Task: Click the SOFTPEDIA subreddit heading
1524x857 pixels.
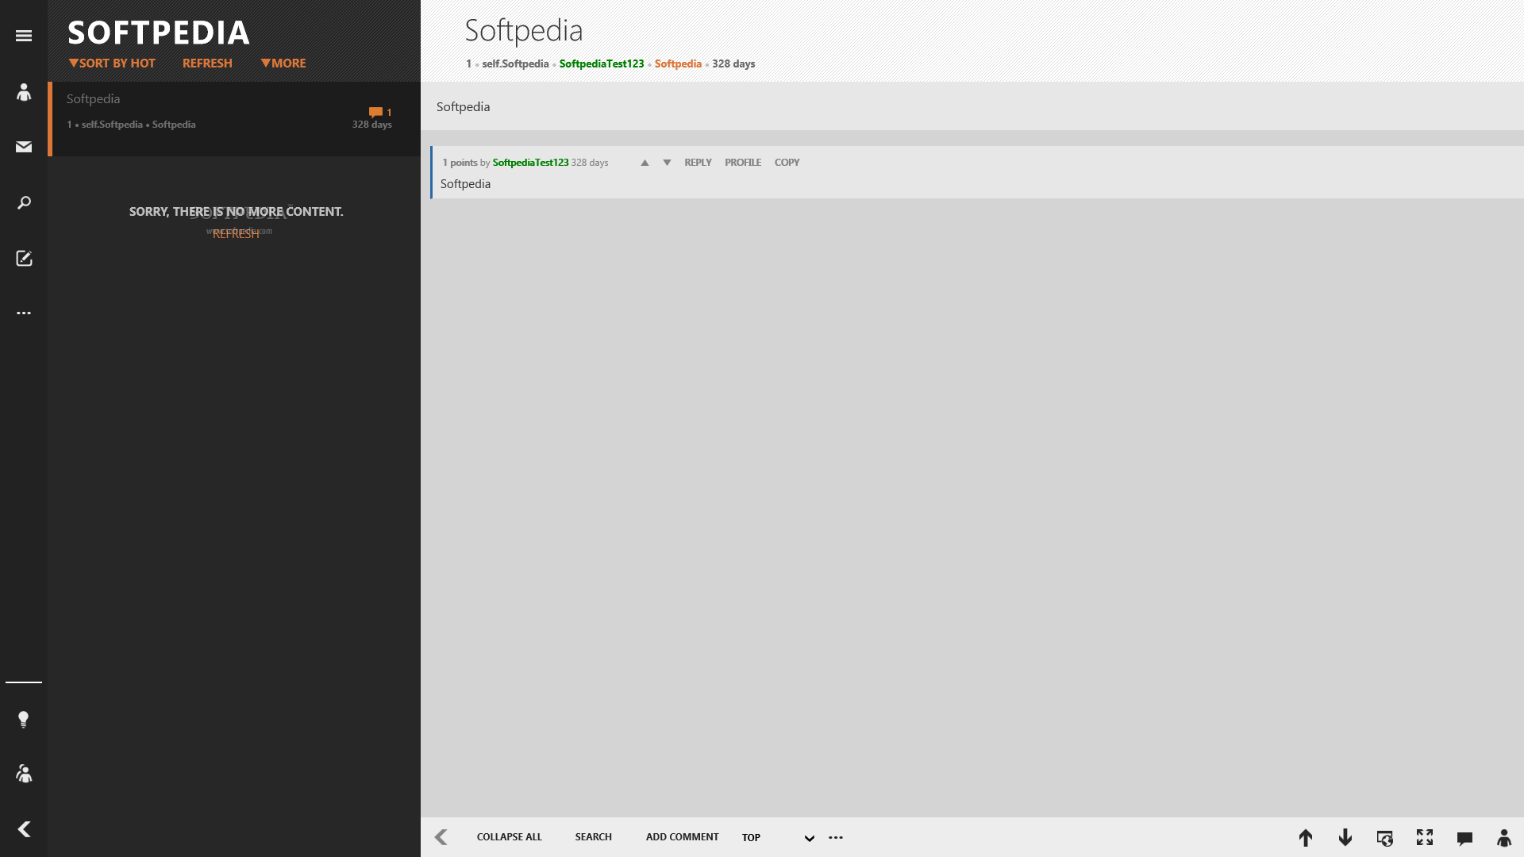Action: (159, 33)
